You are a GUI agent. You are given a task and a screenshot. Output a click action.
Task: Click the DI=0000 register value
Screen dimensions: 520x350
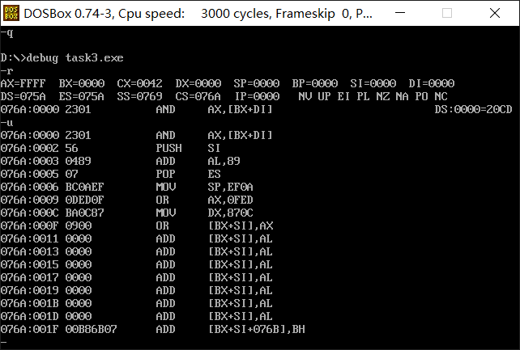coord(432,83)
